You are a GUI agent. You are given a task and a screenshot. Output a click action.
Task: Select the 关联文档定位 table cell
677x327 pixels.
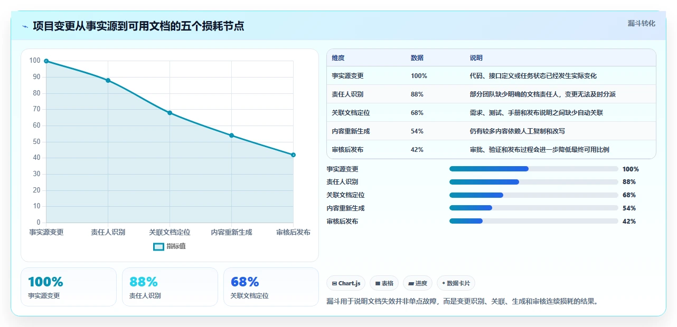(351, 113)
